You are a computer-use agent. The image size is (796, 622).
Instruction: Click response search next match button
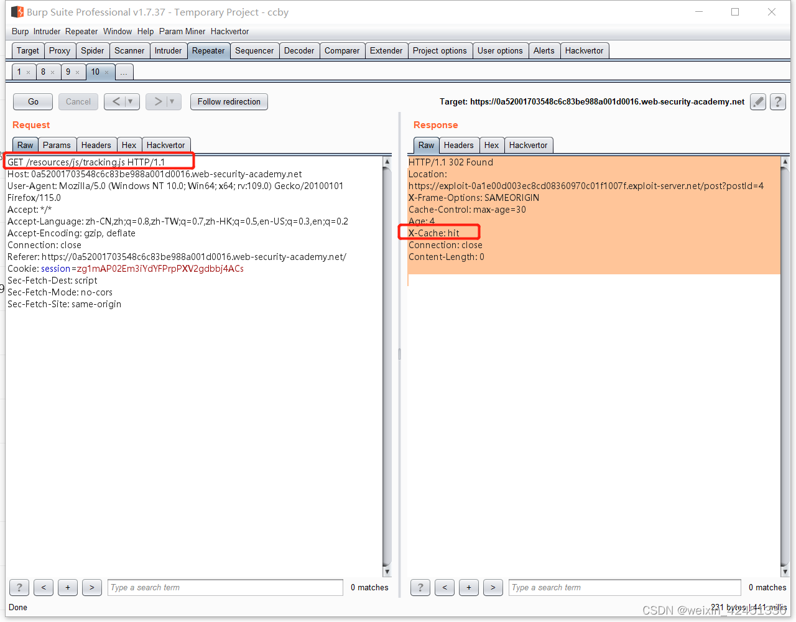[x=493, y=587]
